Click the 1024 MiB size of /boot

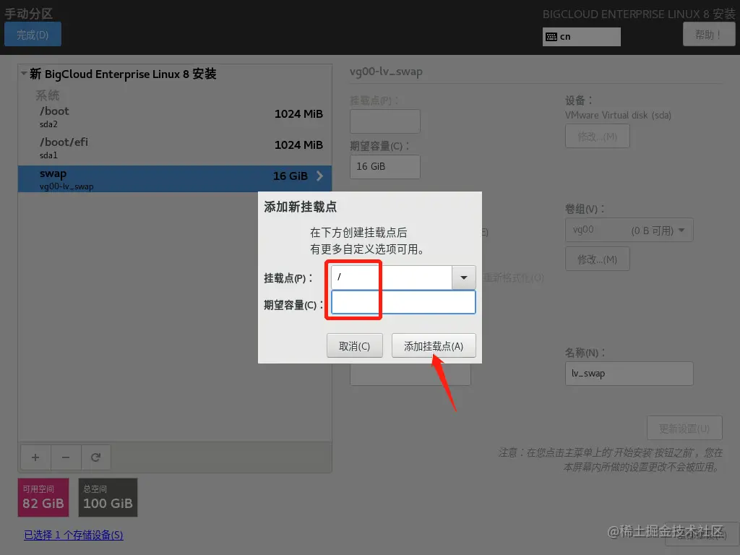click(x=298, y=114)
